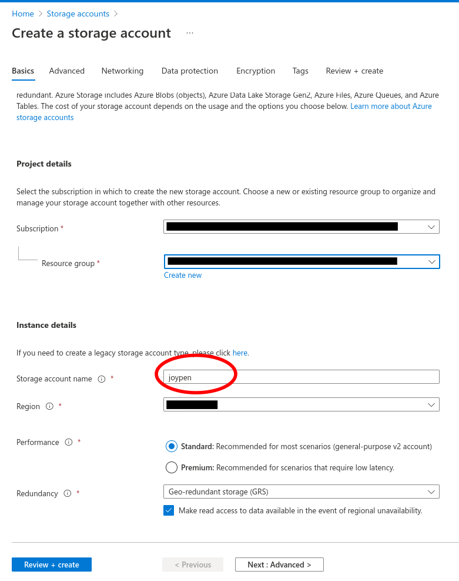Go to Storage accounts breadcrumb
459x581 pixels.
coord(78,14)
